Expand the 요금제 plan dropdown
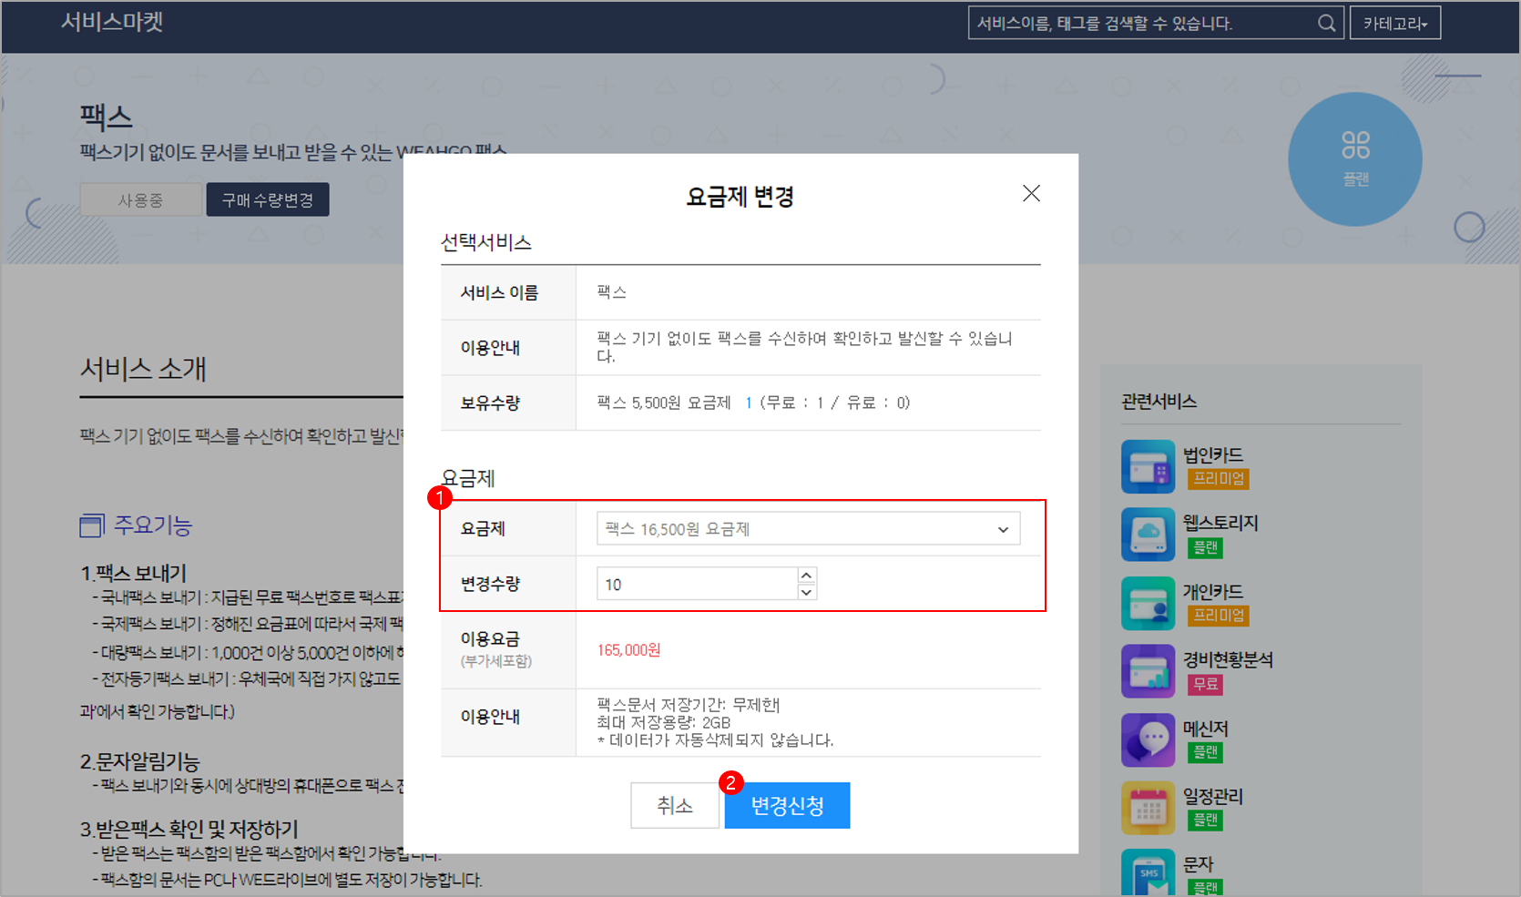The height and width of the screenshot is (897, 1521). [x=807, y=529]
